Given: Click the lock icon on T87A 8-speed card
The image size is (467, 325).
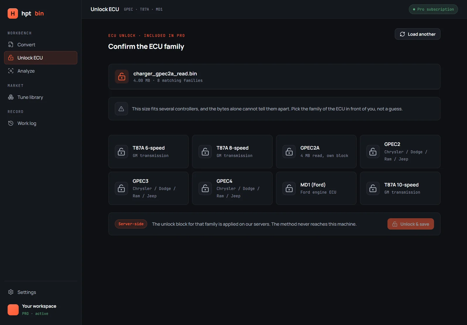Looking at the screenshot, I should point(205,152).
